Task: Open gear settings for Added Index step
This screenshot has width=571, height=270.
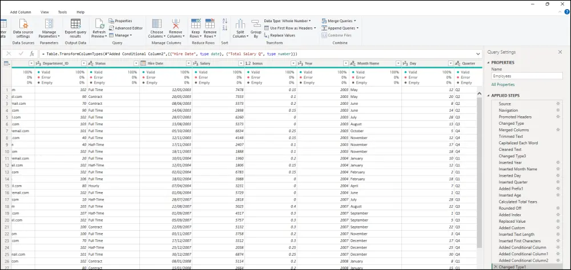Action: point(557,215)
